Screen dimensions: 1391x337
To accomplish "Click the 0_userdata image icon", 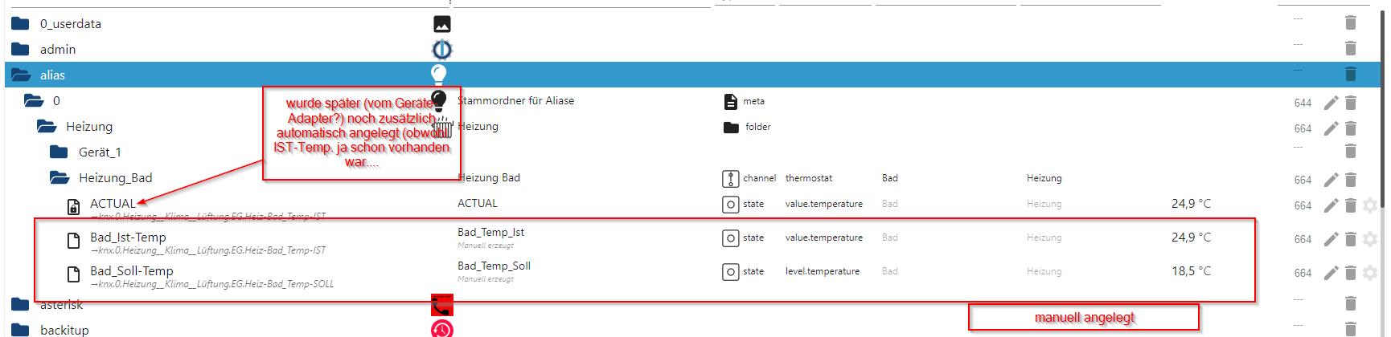I will (x=442, y=24).
